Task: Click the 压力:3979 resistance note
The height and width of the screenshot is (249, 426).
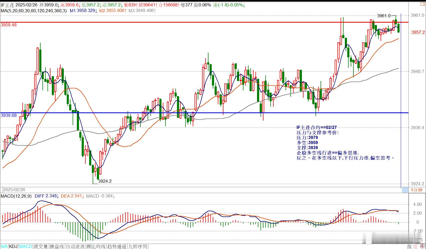Action: pyautogui.click(x=307, y=138)
